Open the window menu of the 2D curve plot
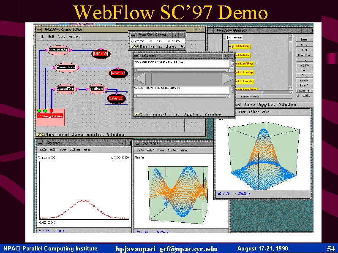The width and height of the screenshot is (338, 253). coord(40,143)
